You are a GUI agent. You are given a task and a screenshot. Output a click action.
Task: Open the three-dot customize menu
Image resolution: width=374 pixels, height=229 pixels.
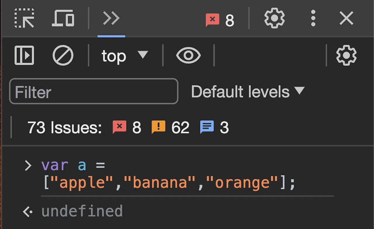[313, 18]
